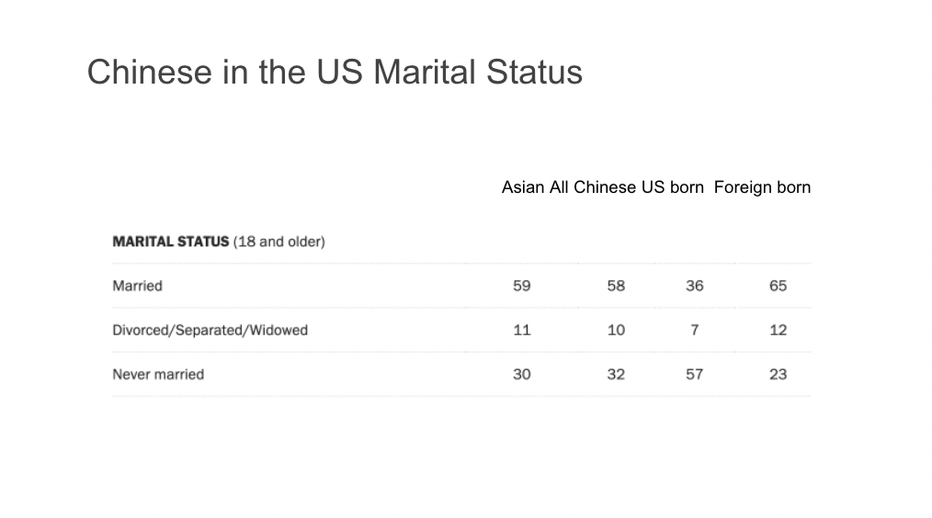Viewport: 932px width, 518px height.
Task: Click the Married value 36 for US born
Action: [x=695, y=286]
